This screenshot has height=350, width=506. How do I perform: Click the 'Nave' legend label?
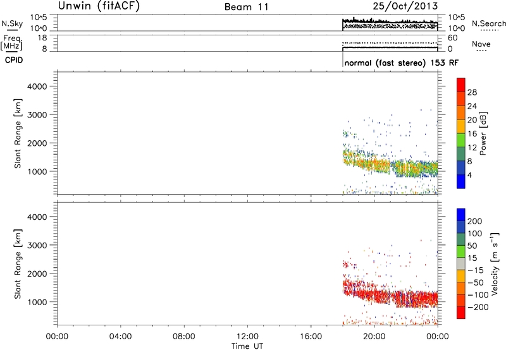(481, 44)
